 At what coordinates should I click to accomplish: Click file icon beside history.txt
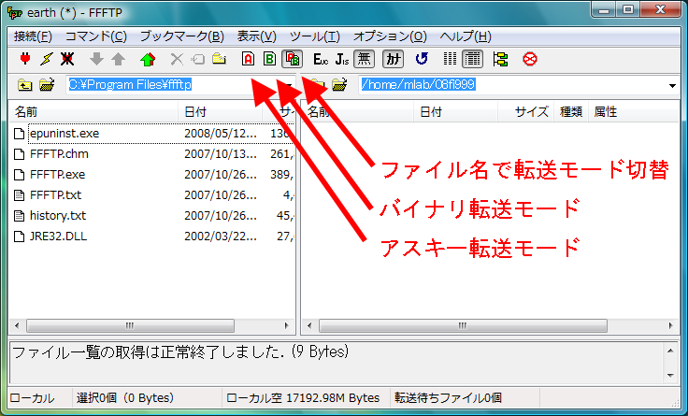coord(19,215)
